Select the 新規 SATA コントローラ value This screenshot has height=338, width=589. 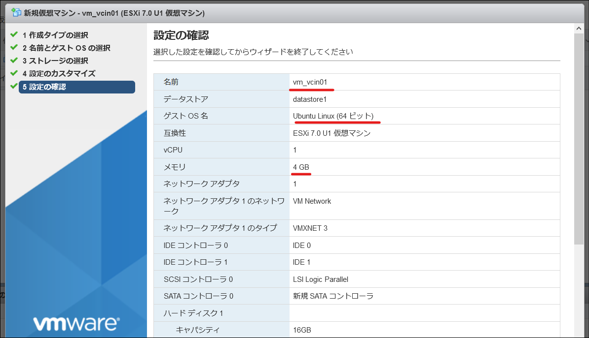coord(333,296)
